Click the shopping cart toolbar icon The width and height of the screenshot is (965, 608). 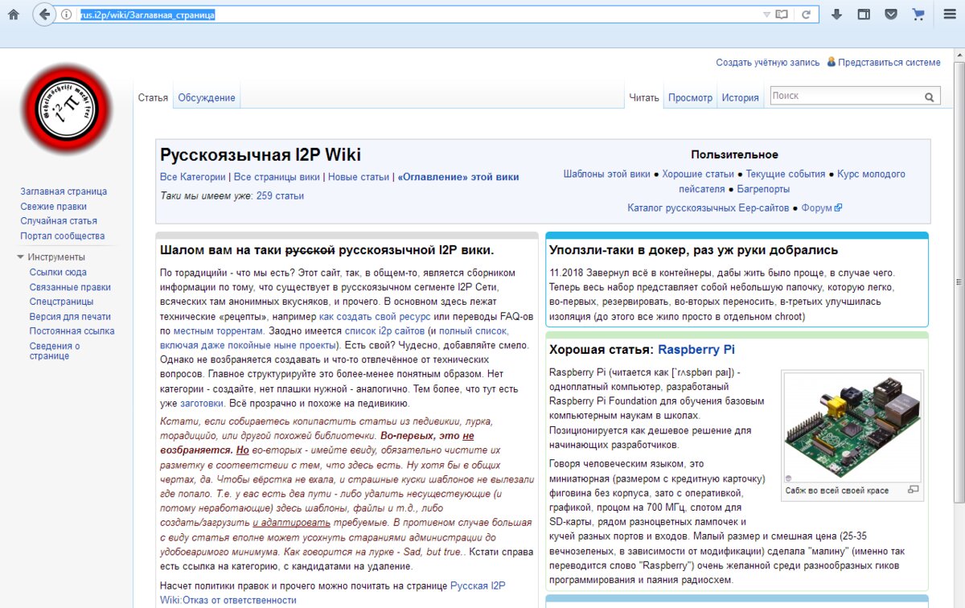tap(918, 14)
